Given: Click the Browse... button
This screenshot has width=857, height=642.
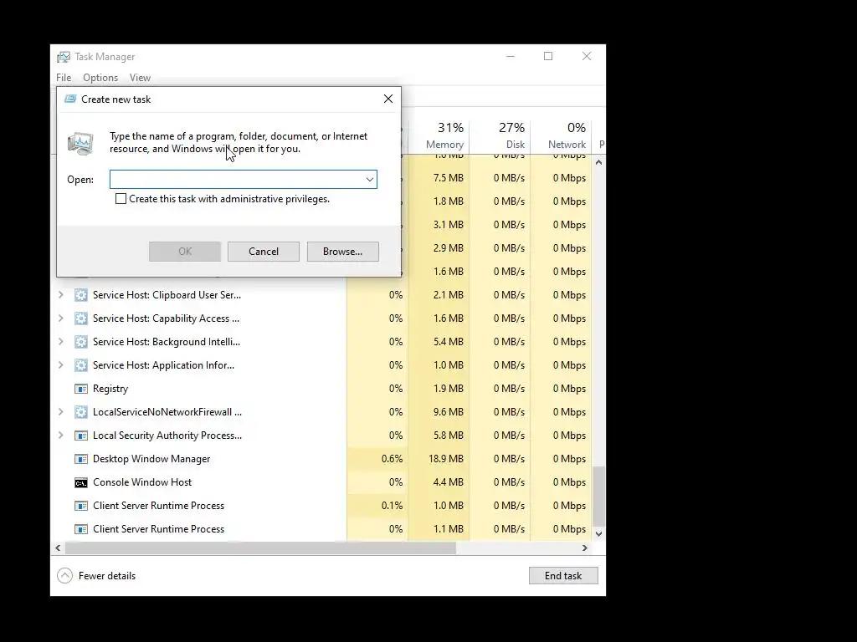Looking at the screenshot, I should 342,252.
